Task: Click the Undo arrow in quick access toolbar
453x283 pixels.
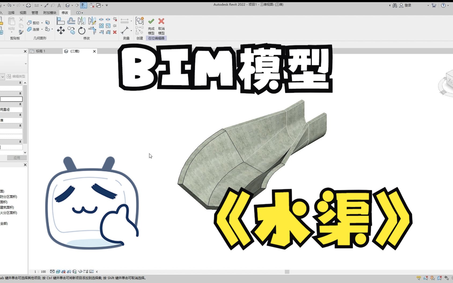Action: coord(9,5)
